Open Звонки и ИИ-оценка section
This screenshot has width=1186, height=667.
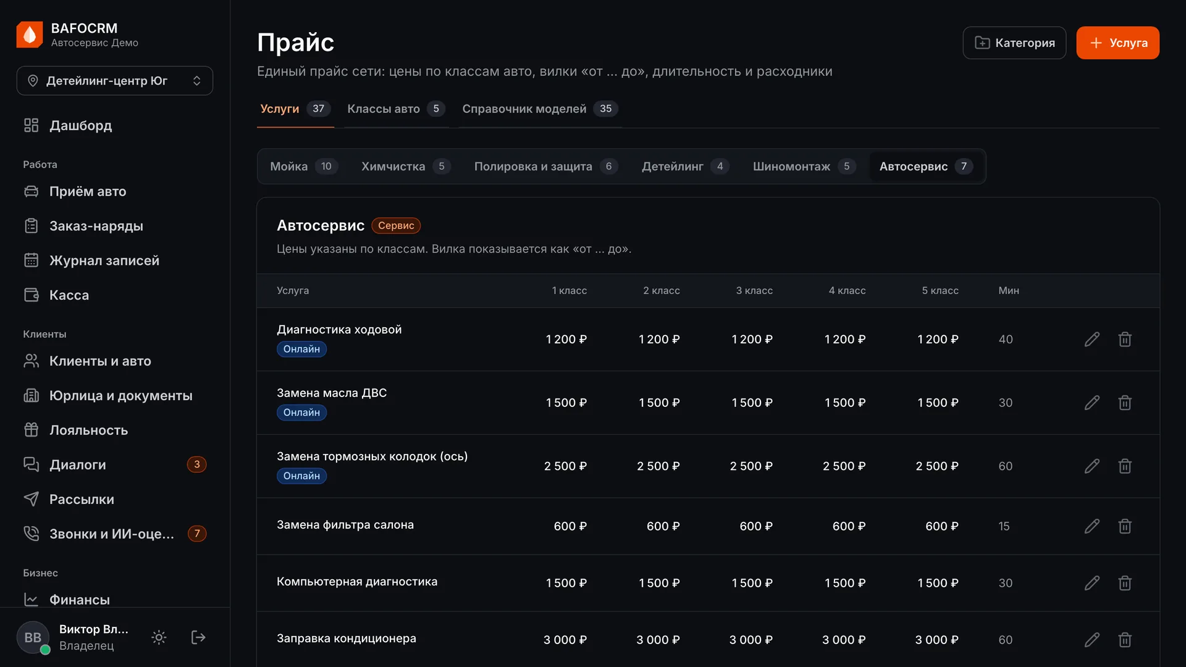pyautogui.click(x=115, y=534)
